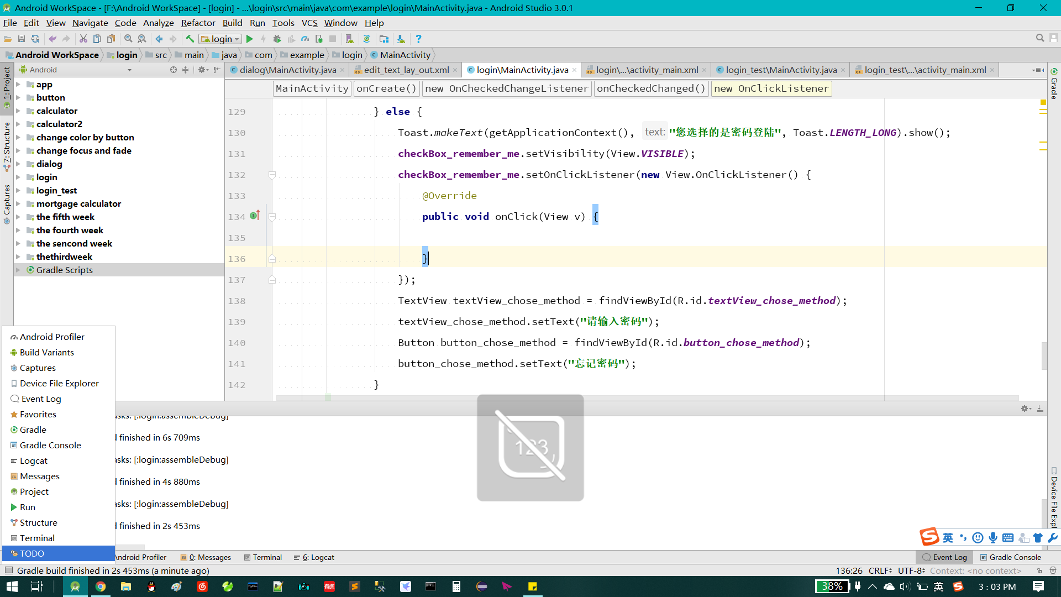Open the Refactor menu

tap(198, 23)
